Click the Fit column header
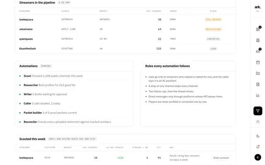The width and height of the screenshot is (265, 165). (159, 148)
